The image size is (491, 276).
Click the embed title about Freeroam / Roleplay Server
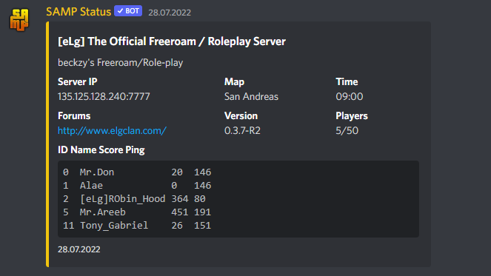tap(172, 41)
